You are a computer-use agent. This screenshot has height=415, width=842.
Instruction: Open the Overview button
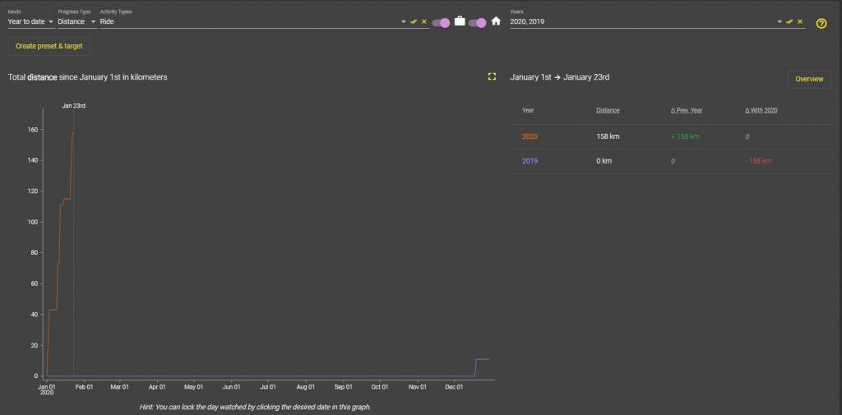[x=809, y=79]
